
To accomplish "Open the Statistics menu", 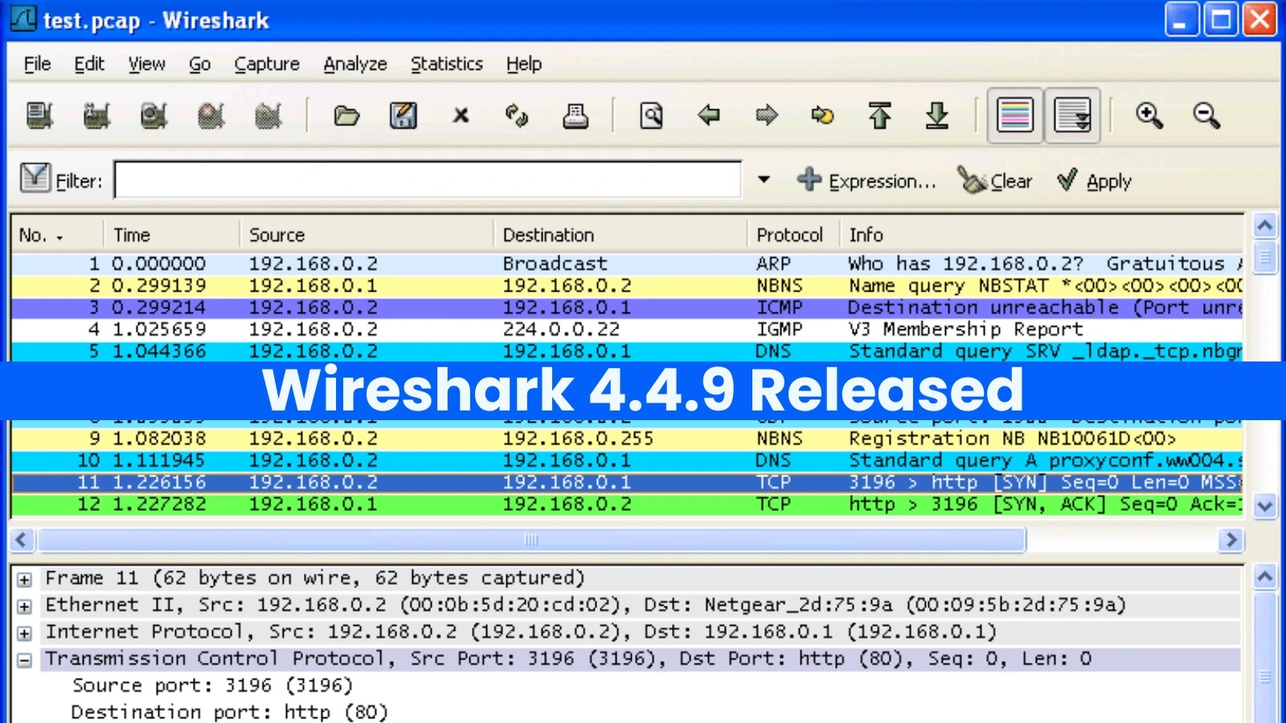I will tap(447, 63).
